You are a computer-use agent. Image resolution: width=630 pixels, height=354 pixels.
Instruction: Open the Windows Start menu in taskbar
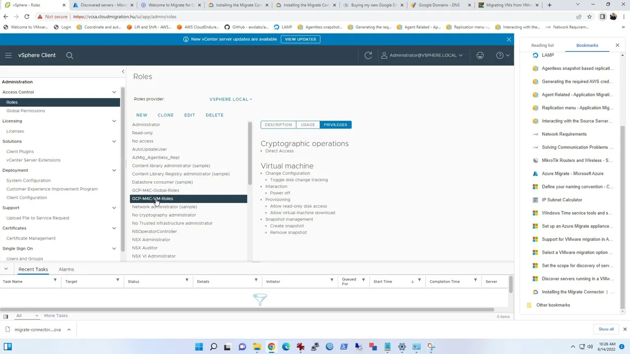[199, 347]
